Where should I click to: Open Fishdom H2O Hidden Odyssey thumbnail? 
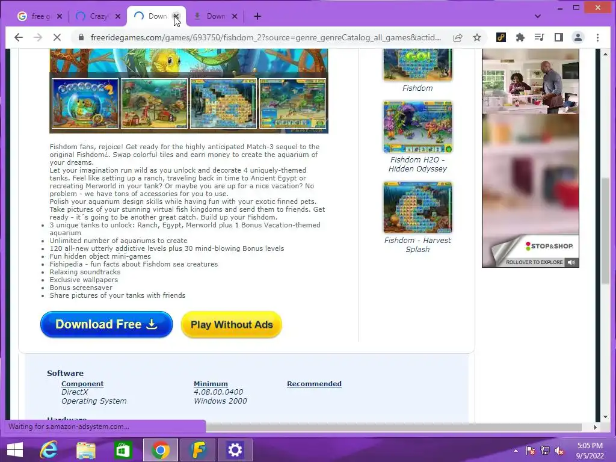point(417,127)
